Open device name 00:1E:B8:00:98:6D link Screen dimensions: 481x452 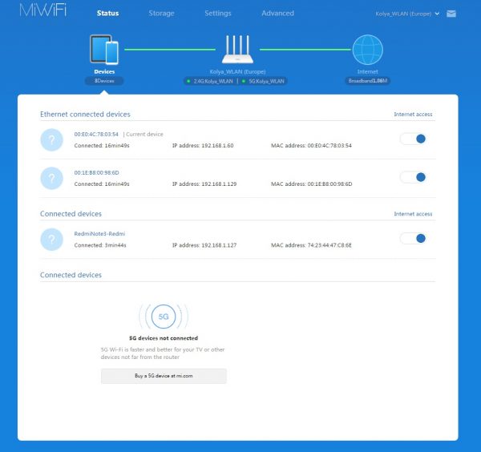96,172
